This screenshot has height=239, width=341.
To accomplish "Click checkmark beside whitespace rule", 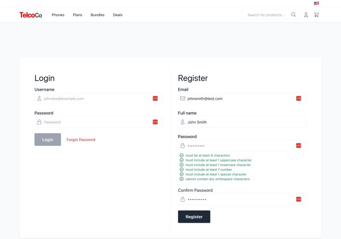I will pos(182,179).
